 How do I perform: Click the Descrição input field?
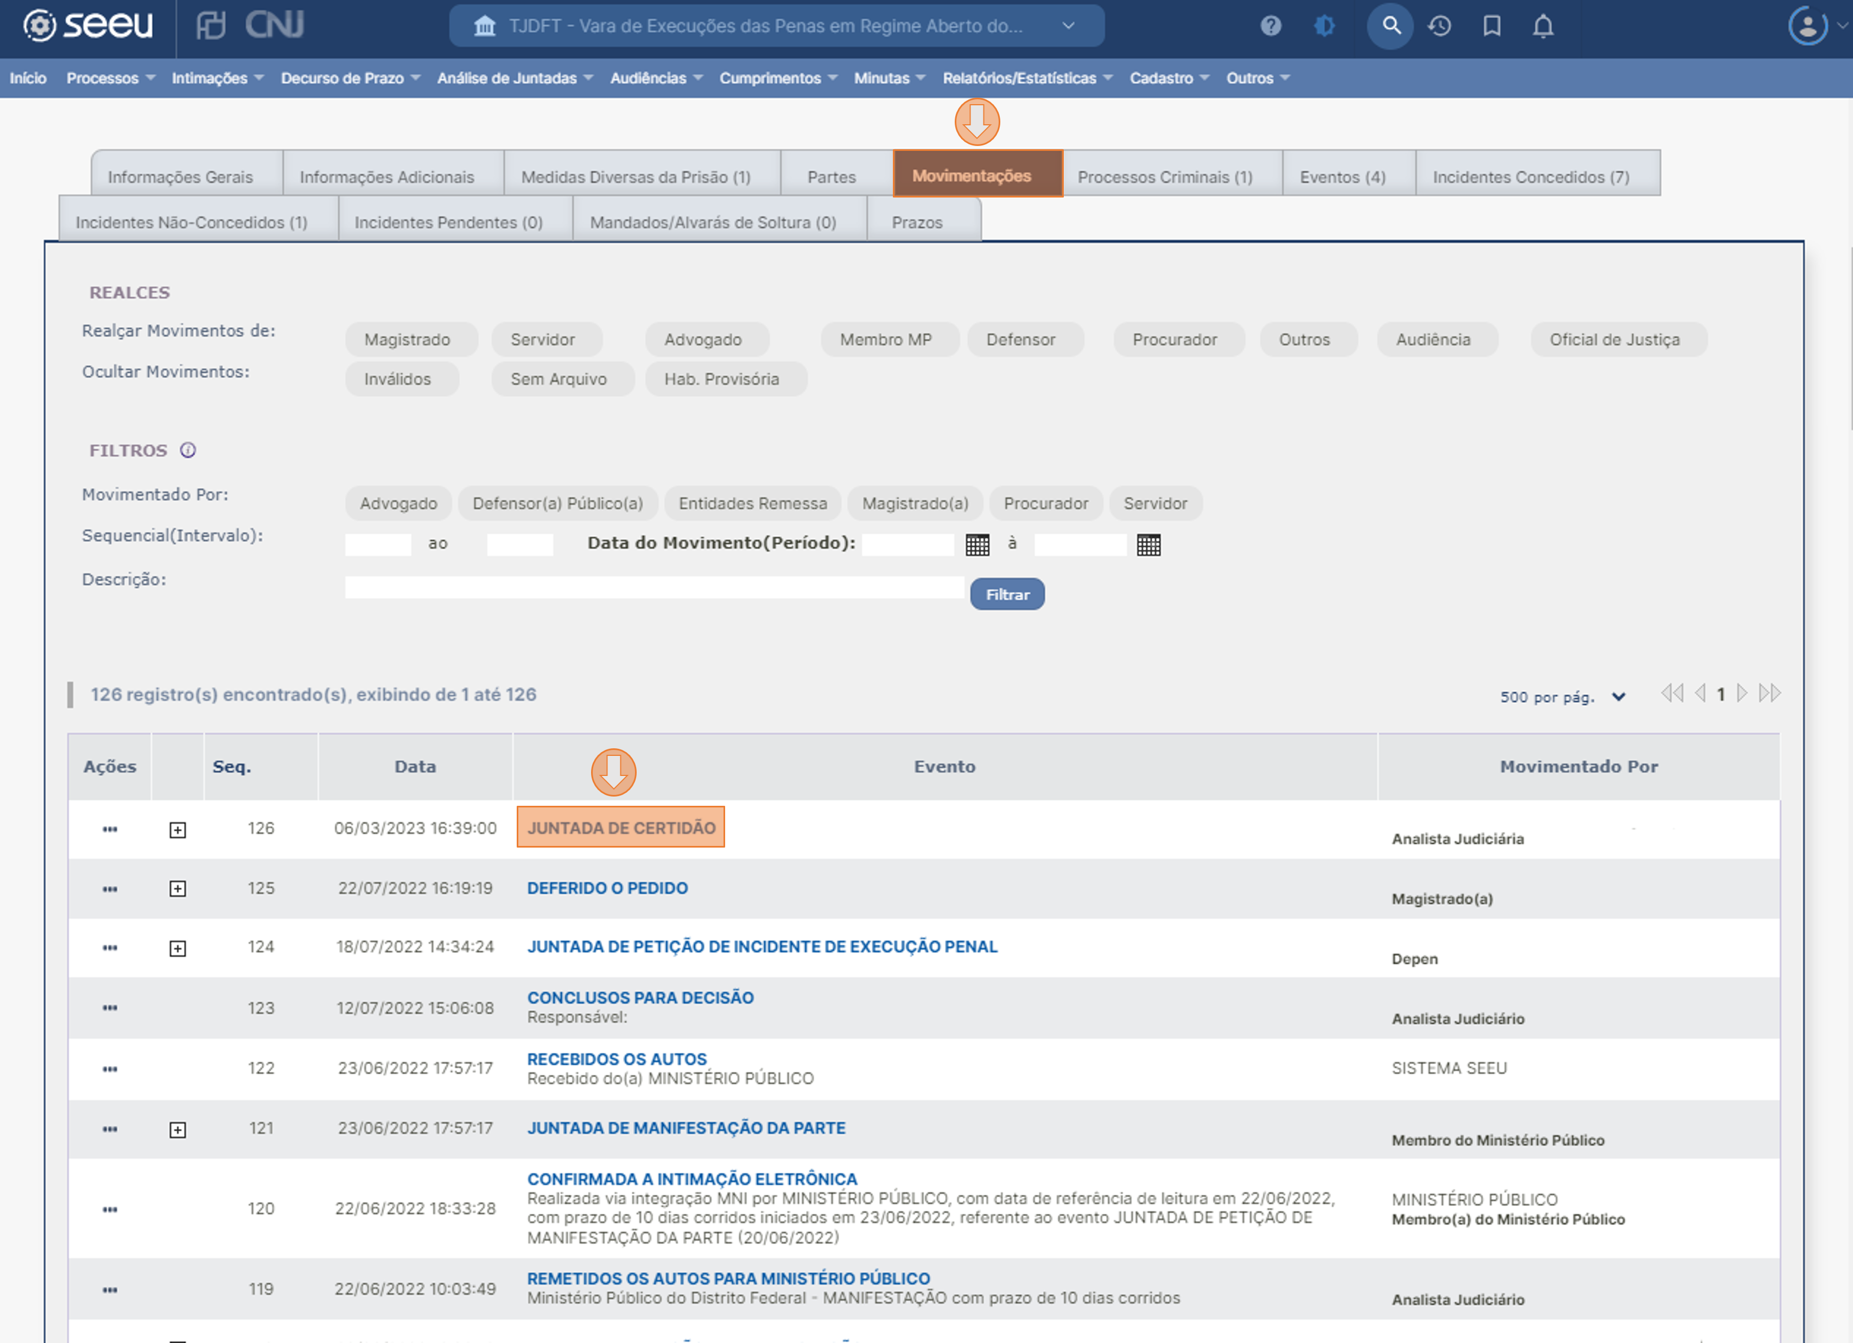coord(655,587)
